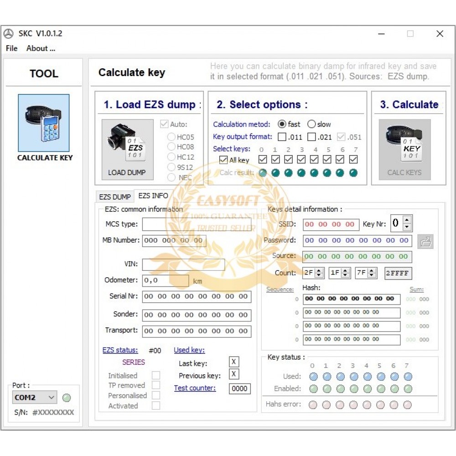456x456 pixels.
Task: Click the Test counter 0000 field
Action: (240, 389)
